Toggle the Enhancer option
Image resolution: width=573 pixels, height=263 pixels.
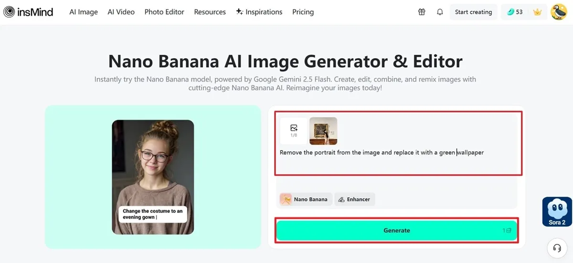coord(354,199)
